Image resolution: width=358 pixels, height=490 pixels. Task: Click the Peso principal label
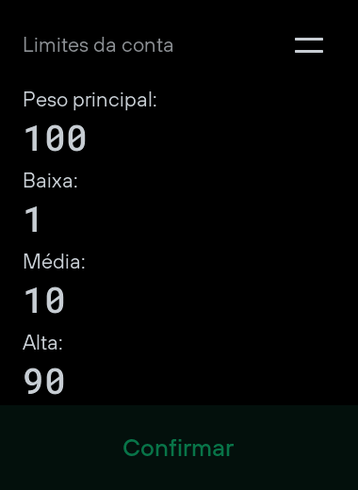[89, 100]
